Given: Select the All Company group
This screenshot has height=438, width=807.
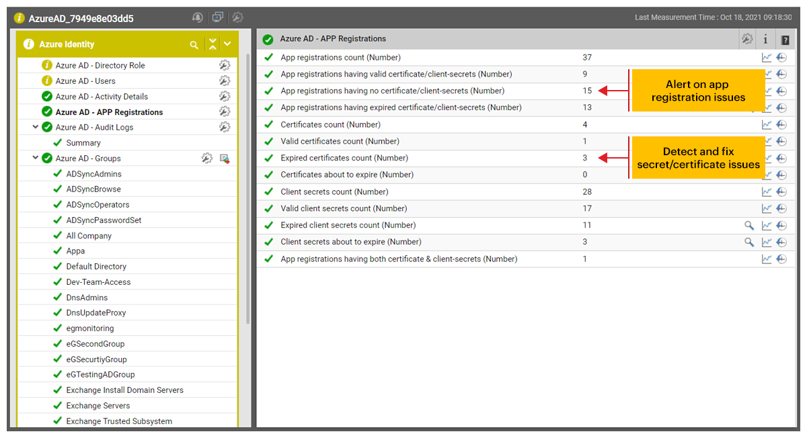Looking at the screenshot, I should point(89,236).
